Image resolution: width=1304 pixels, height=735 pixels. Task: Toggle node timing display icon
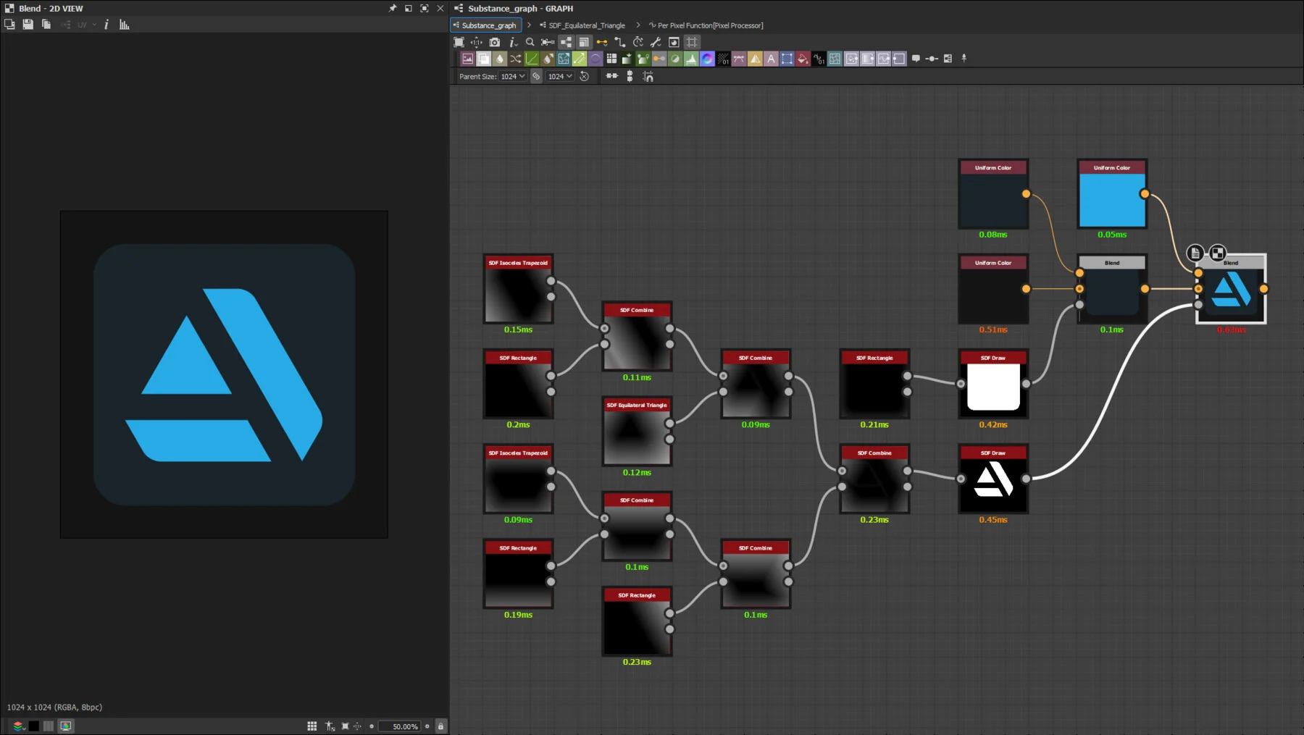tap(638, 42)
